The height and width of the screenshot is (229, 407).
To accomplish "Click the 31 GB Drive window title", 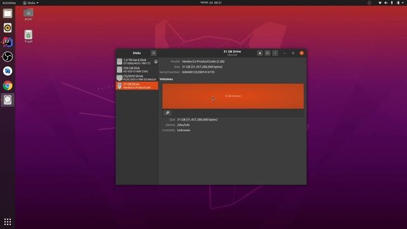I will click(232, 52).
